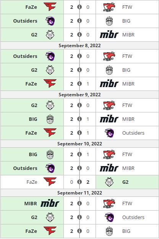The width and height of the screenshot is (159, 239).
Task: Click info icon for Outsiders vs BIG match
Action: tap(79, 21)
